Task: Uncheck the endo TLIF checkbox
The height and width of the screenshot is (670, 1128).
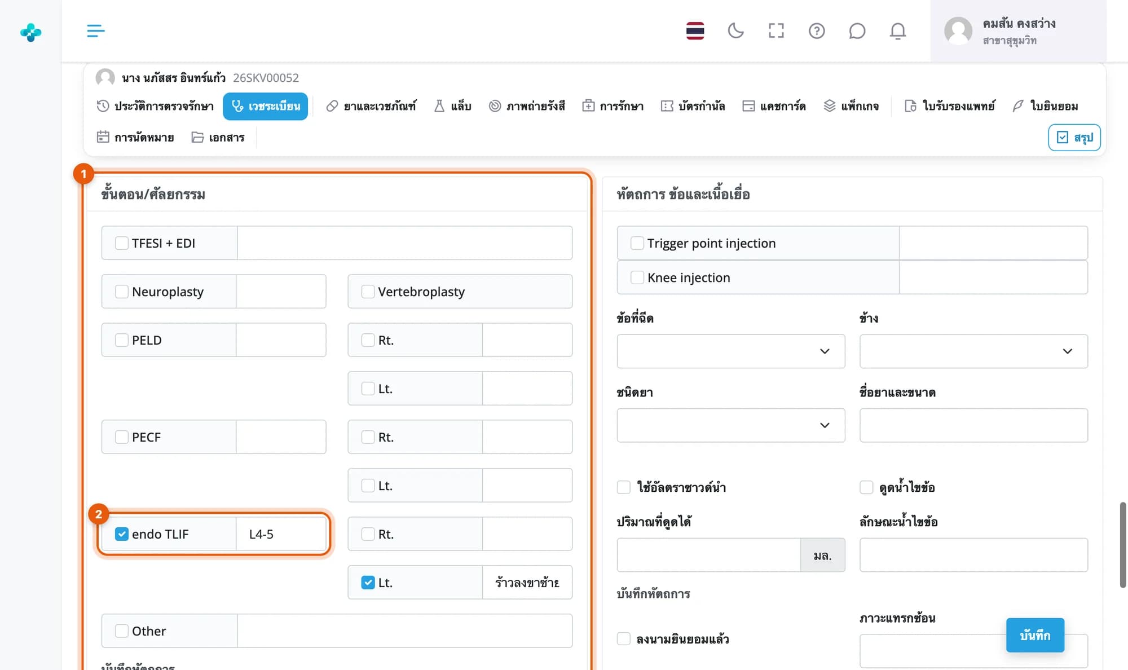Action: point(121,534)
